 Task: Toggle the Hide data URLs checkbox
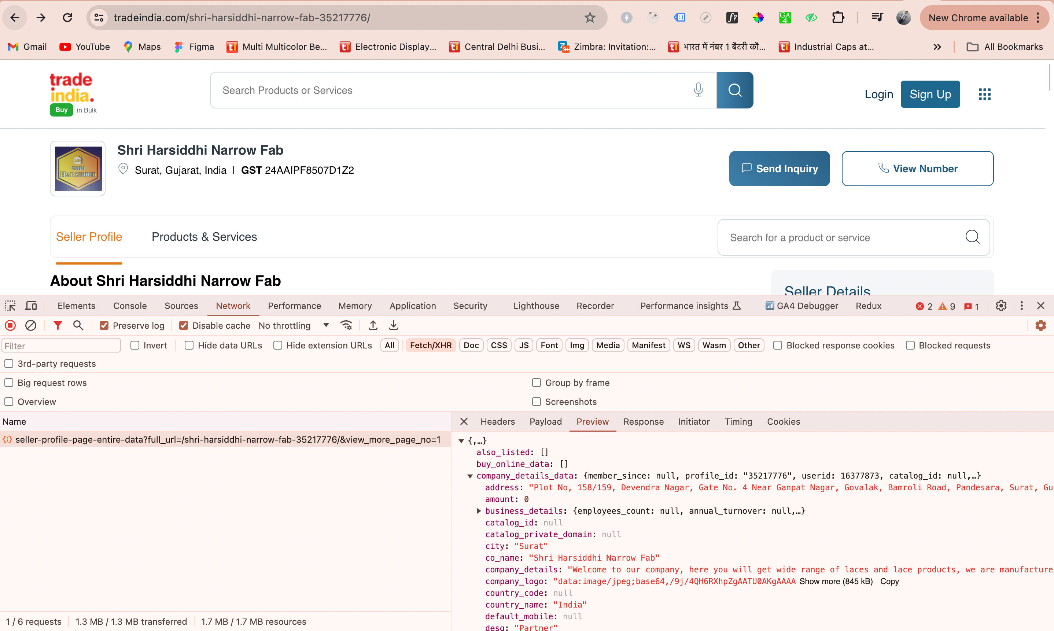pos(189,345)
